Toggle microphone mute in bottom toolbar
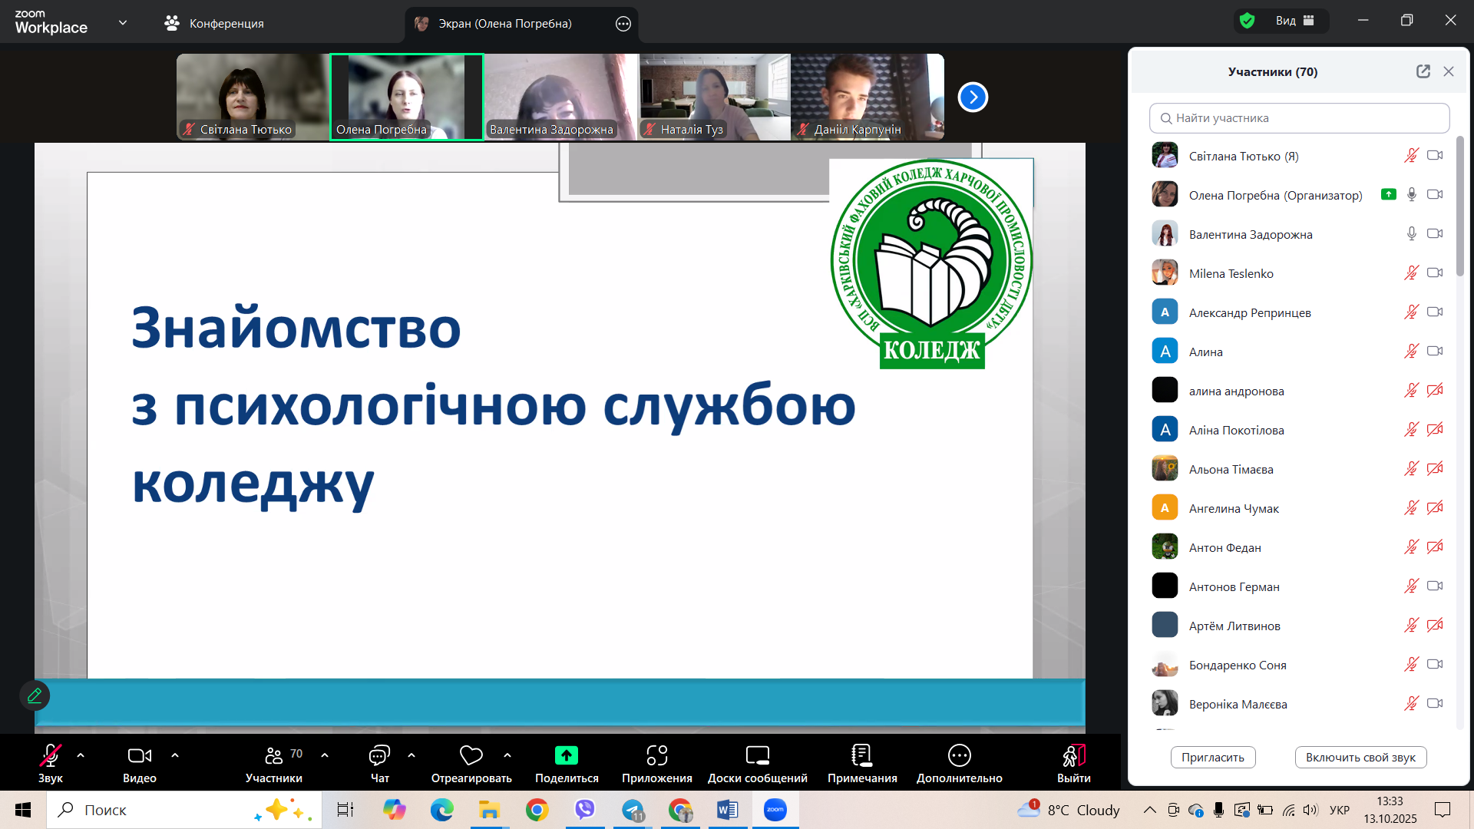The width and height of the screenshot is (1474, 829). (x=51, y=756)
